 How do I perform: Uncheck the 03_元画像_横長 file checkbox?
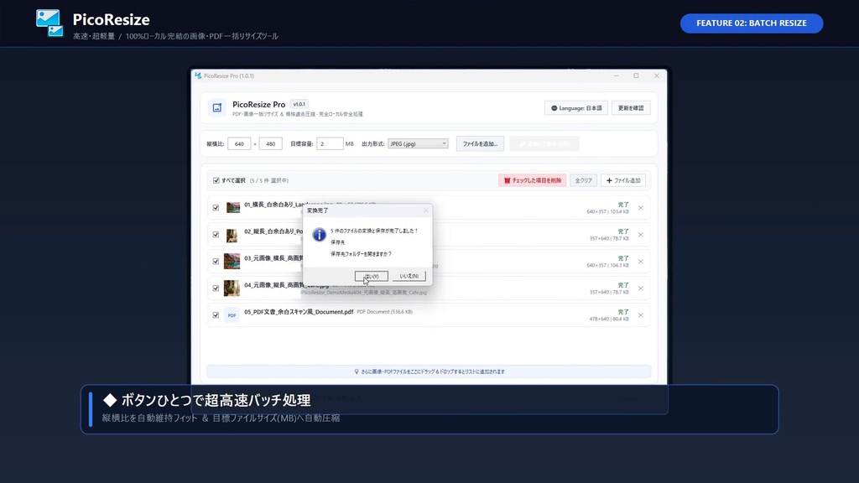point(216,262)
